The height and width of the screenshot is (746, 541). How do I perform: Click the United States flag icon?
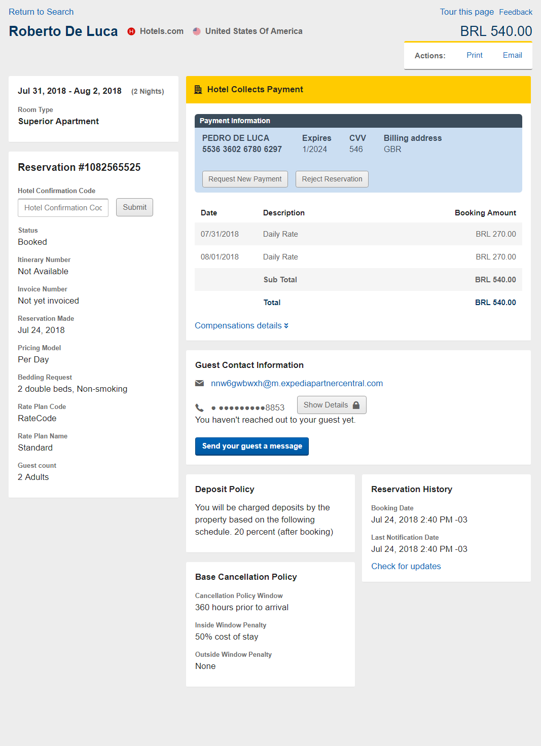(197, 31)
